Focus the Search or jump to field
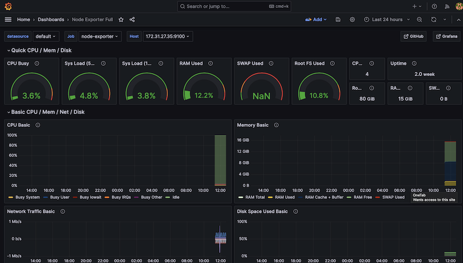This screenshot has width=463, height=263. pos(234,6)
